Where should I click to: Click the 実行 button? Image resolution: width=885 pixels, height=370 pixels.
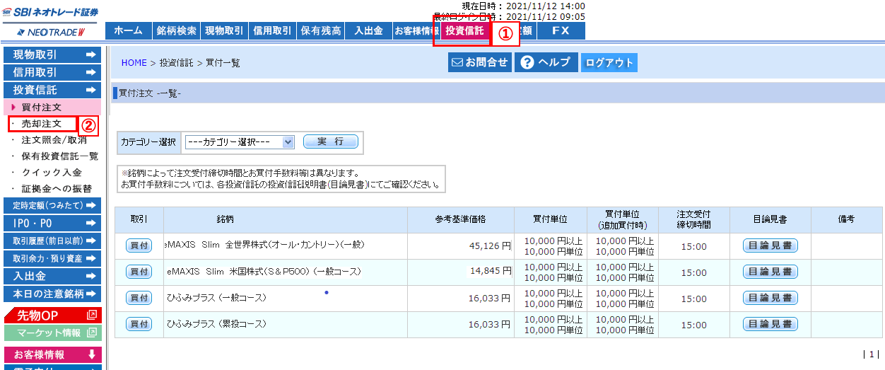point(331,141)
